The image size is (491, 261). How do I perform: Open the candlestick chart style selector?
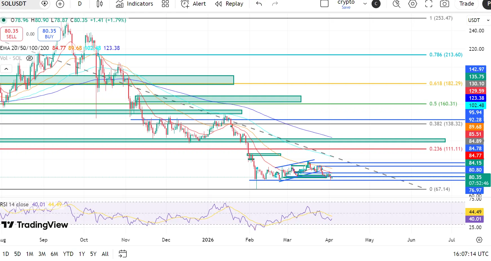(x=99, y=4)
